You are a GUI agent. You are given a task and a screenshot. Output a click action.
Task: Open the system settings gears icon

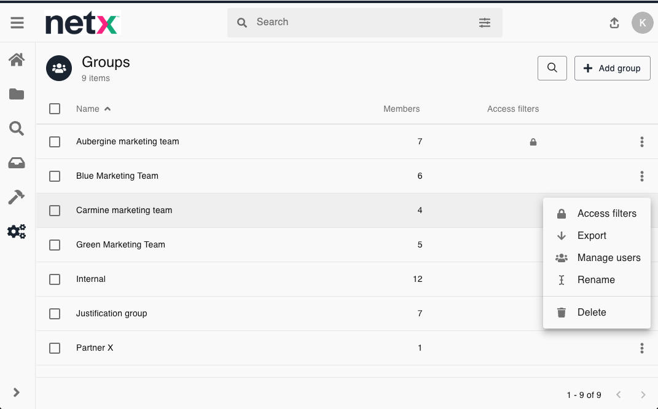(17, 232)
